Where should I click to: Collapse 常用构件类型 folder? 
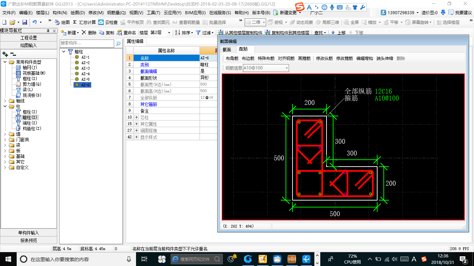point(5,62)
